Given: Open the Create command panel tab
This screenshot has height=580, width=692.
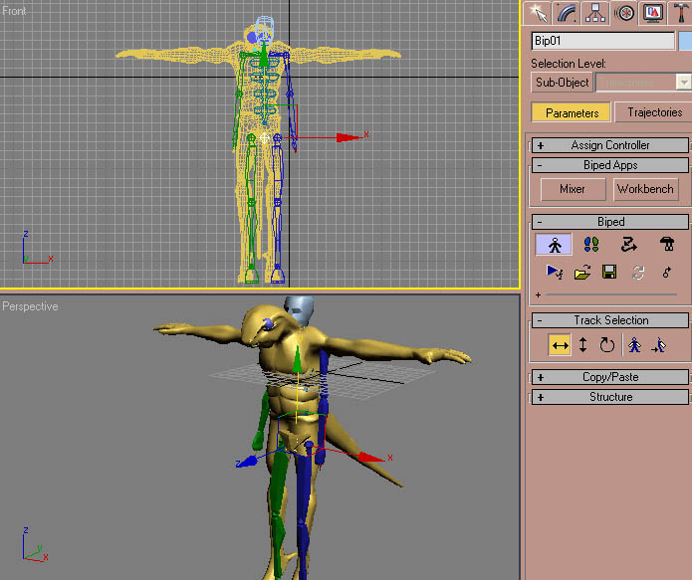Looking at the screenshot, I should 539,12.
